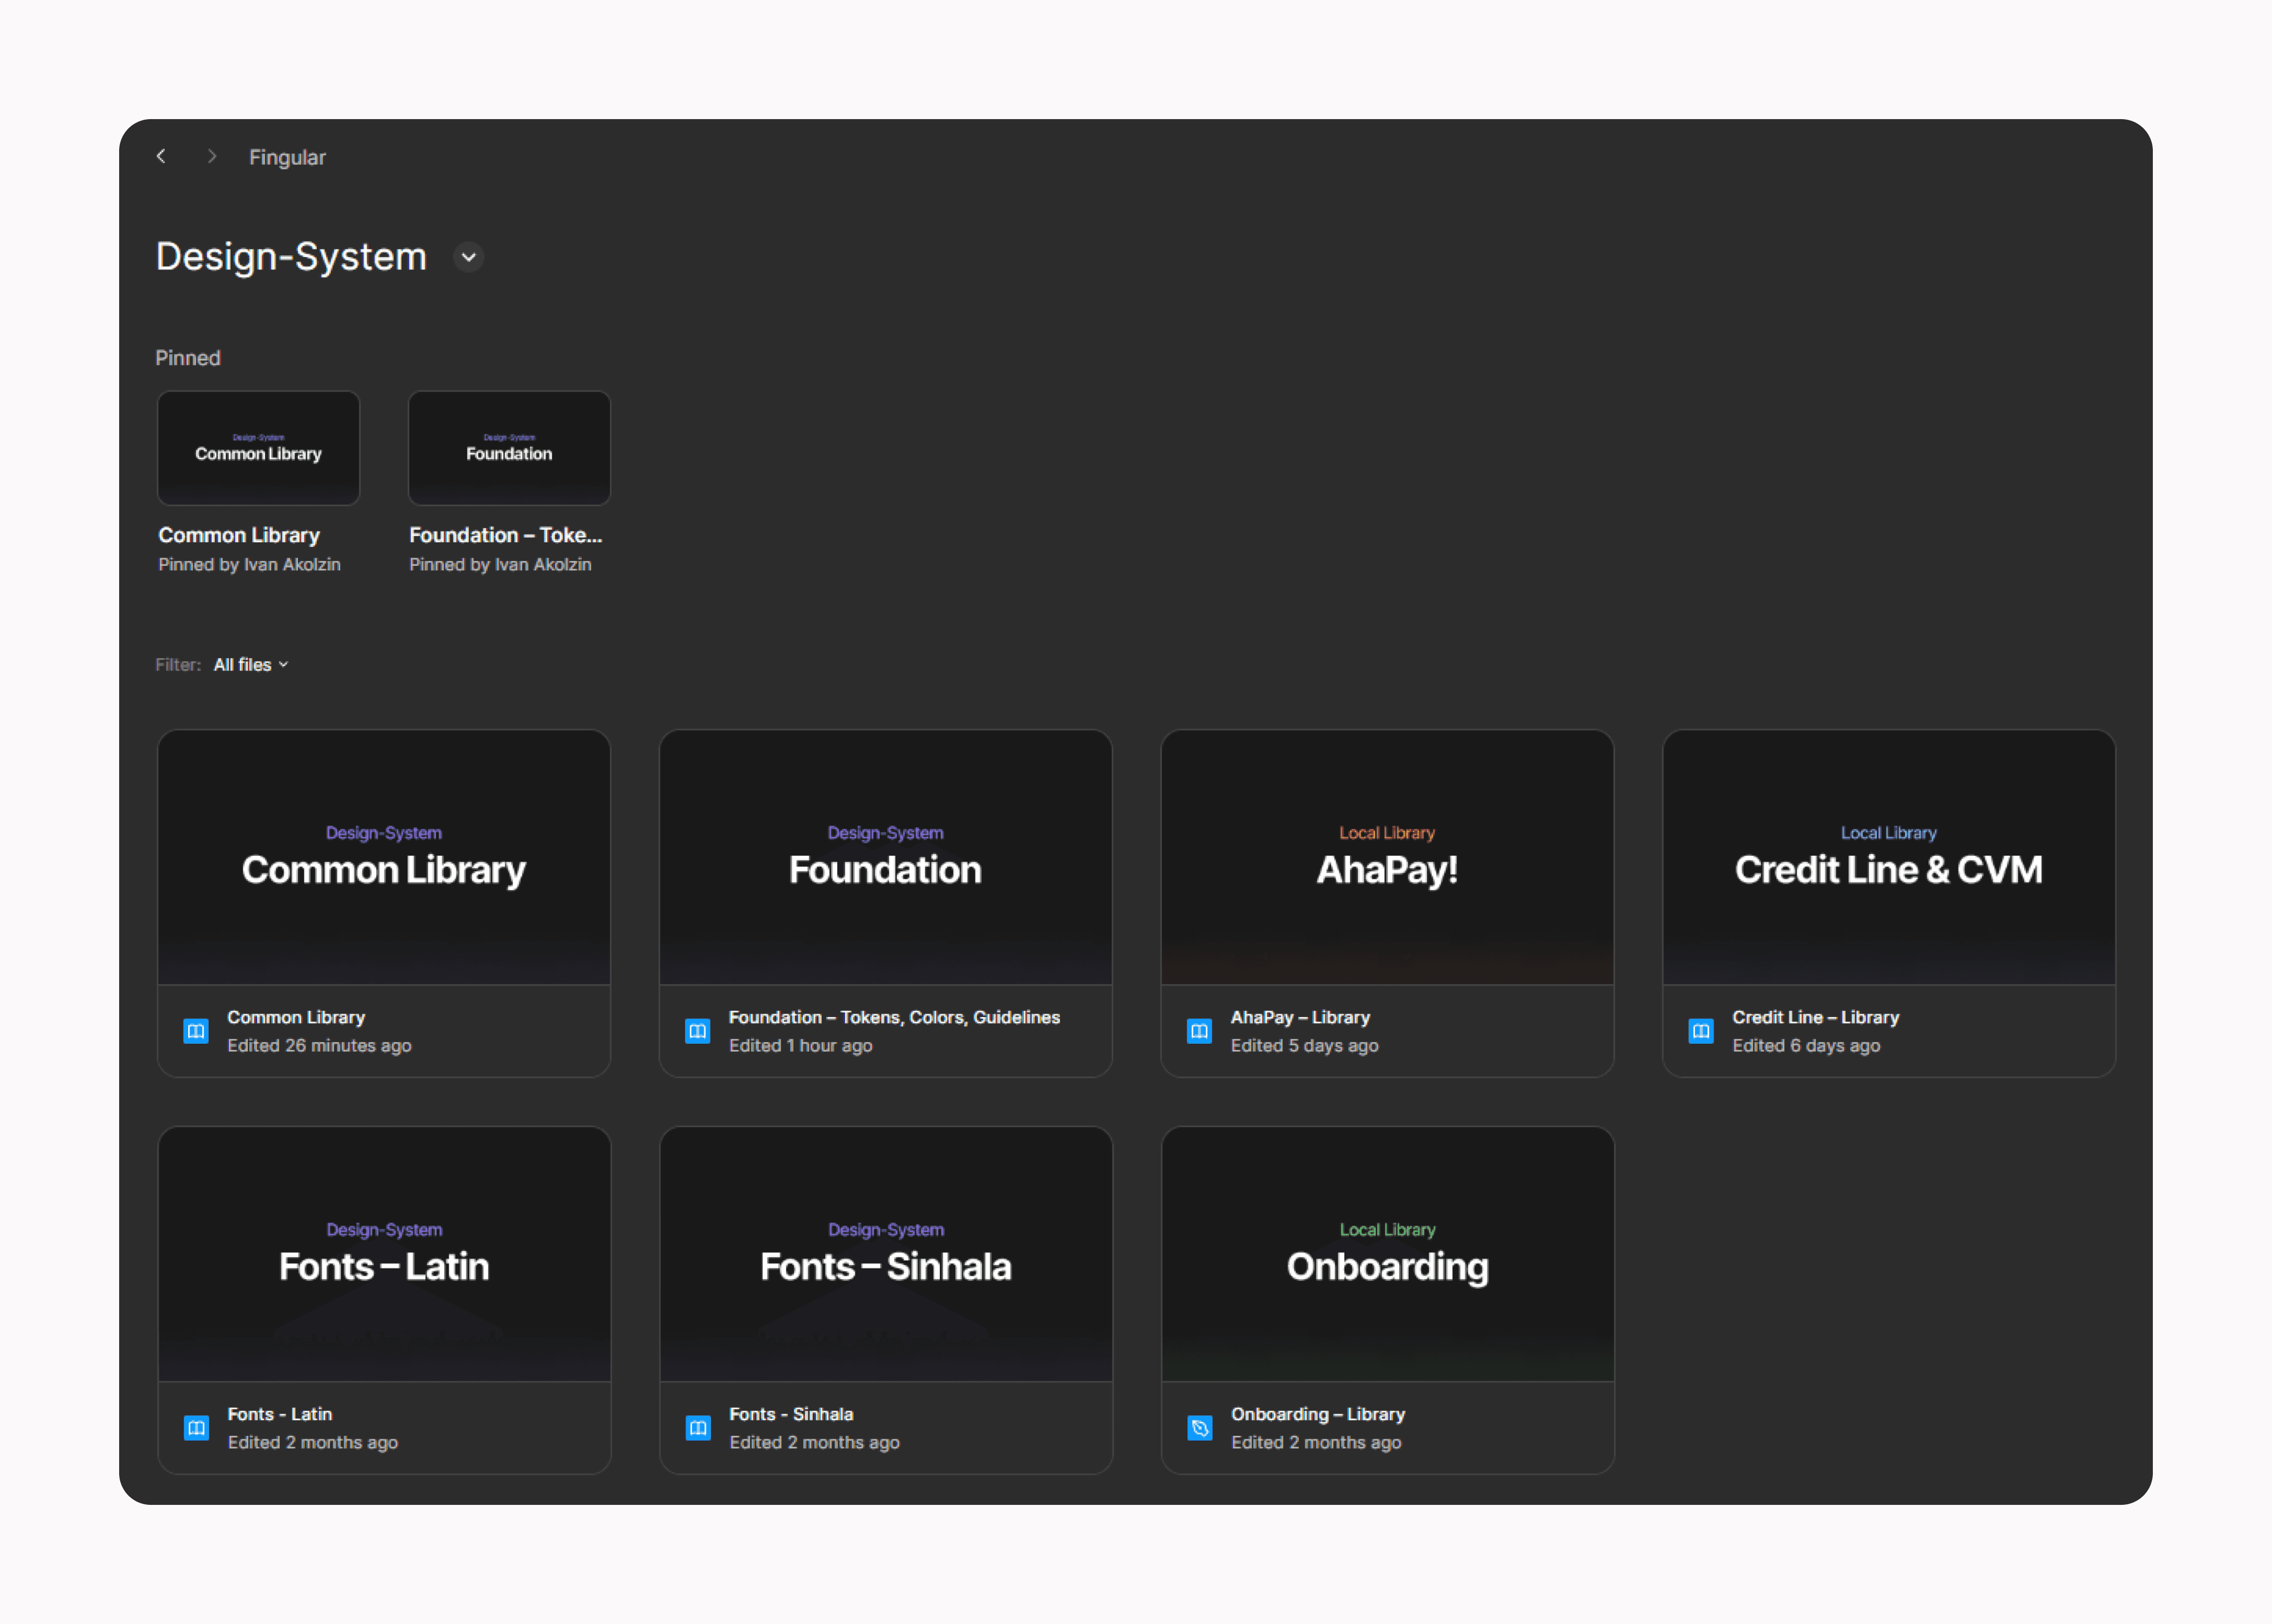This screenshot has height=1624, width=2272.
Task: Click the file icon beside Onboarding – Library
Action: (1200, 1428)
